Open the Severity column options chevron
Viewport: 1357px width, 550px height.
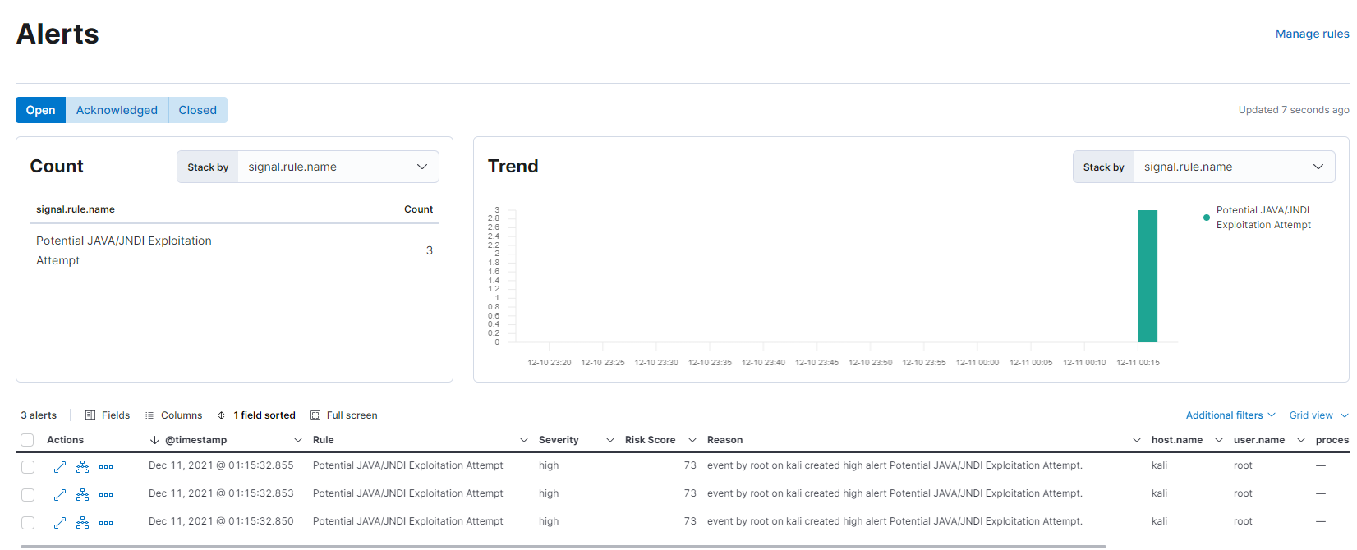[x=610, y=440]
